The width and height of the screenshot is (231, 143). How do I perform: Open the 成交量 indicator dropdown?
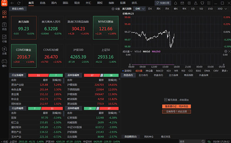click(127, 51)
